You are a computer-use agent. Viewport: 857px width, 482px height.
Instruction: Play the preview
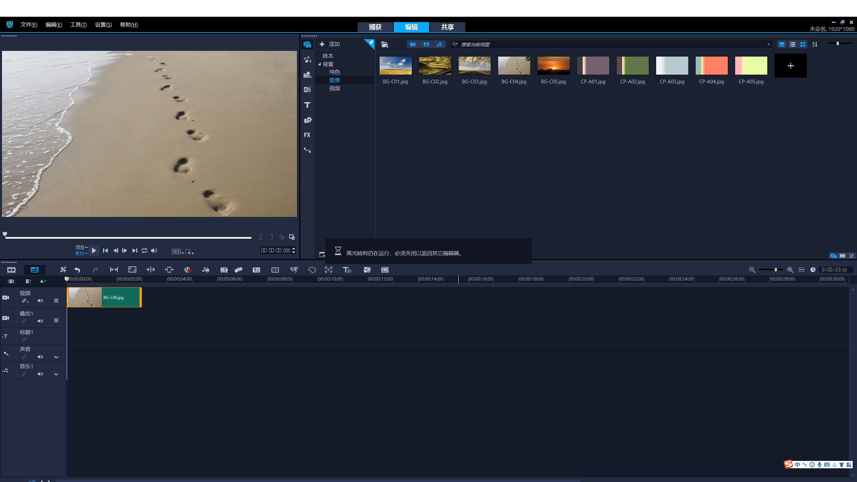pyautogui.click(x=94, y=250)
